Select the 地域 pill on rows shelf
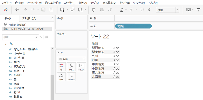Screen dimensions: 203x100 point(133,26)
